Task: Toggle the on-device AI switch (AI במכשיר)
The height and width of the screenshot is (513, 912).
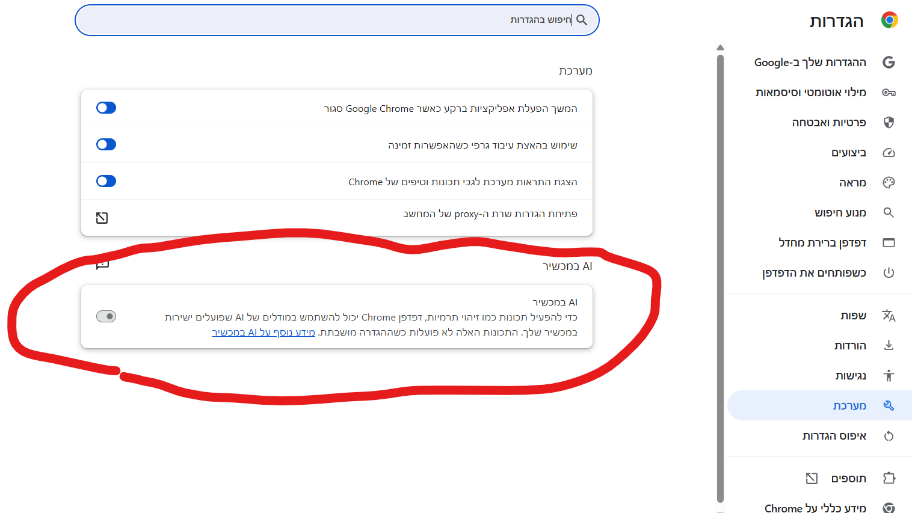Action: coord(106,316)
